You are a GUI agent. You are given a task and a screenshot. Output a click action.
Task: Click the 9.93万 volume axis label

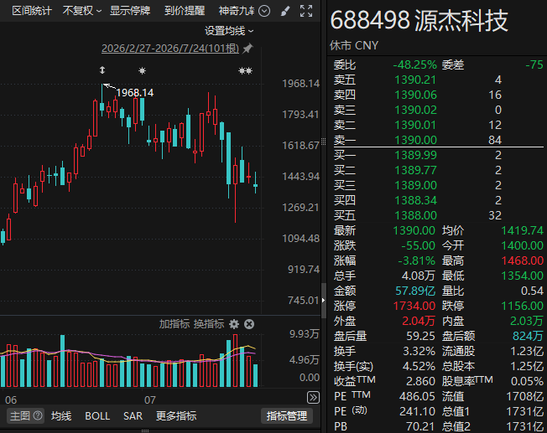pyautogui.click(x=305, y=333)
